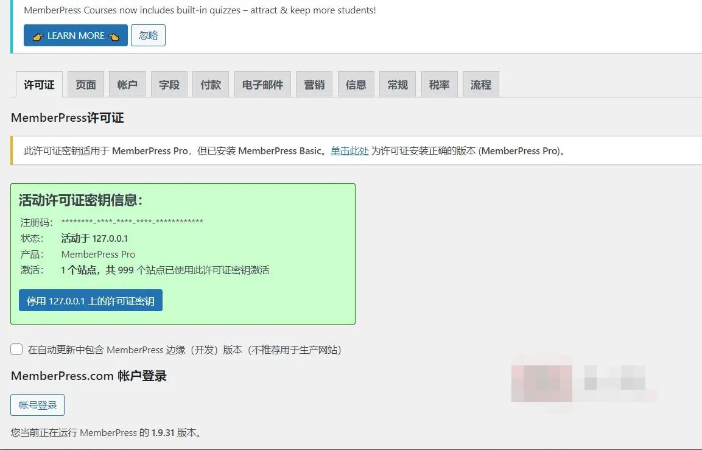The height and width of the screenshot is (450, 702).
Task: Open the 税率 tab
Action: pos(439,85)
